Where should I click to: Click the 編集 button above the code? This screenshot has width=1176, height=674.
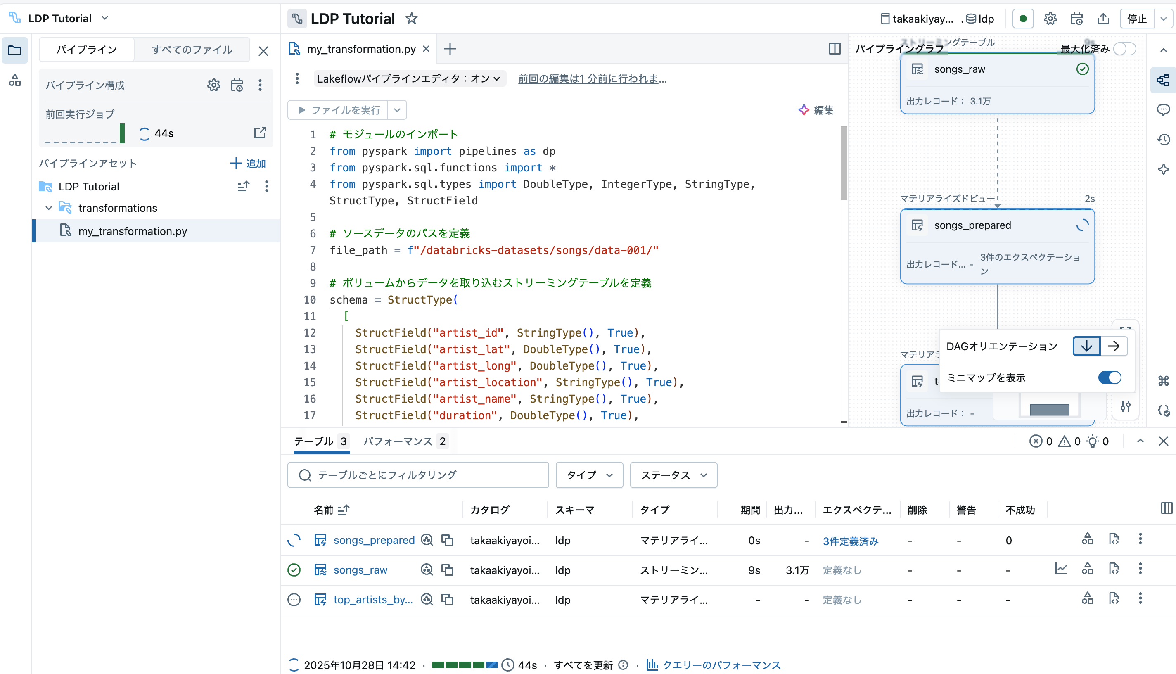(x=824, y=110)
